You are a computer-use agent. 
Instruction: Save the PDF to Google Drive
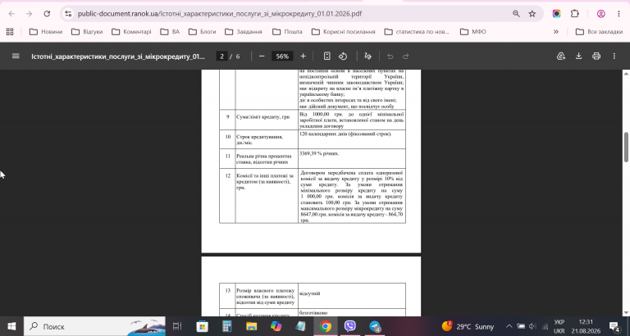pos(561,57)
